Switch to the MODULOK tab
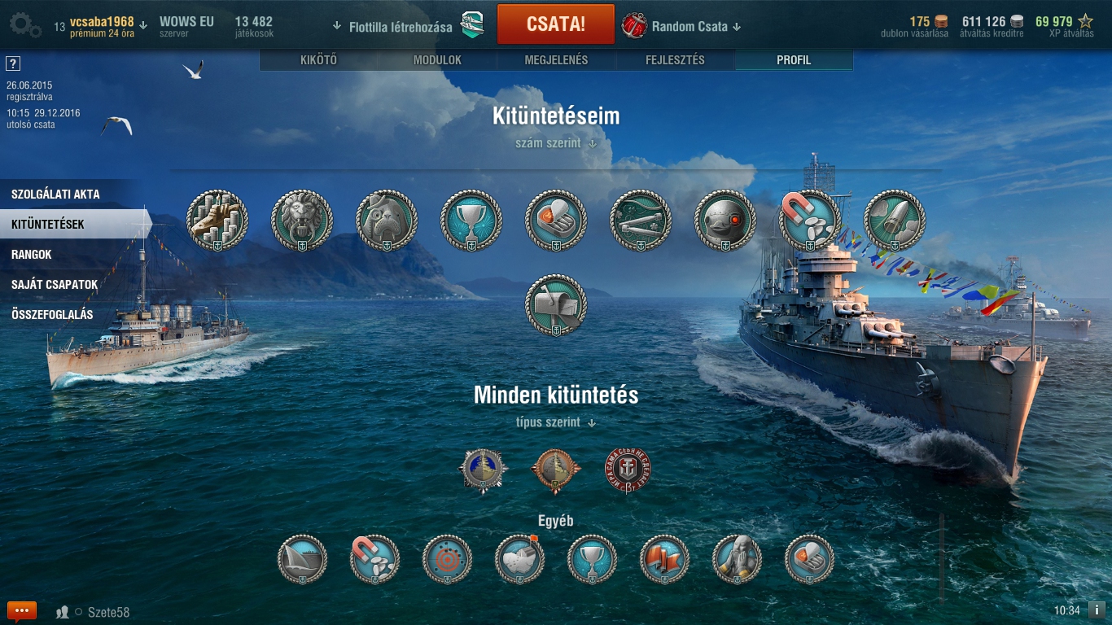This screenshot has width=1112, height=625. [x=437, y=60]
